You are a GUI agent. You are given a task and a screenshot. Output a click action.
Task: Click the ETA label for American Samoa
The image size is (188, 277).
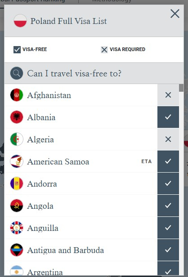[x=146, y=161]
